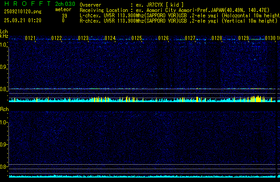This screenshot has height=182, width=280.
Task: Click the 0125 time marker
Action: [137, 38]
